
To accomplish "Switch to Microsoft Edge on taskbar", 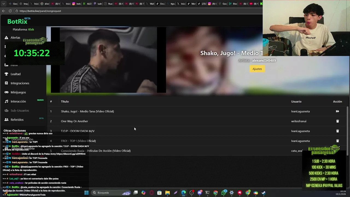I will (183, 193).
